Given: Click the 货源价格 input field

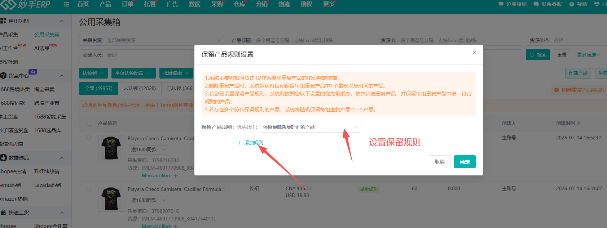Looking at the screenshot, I should click(x=566, y=40).
